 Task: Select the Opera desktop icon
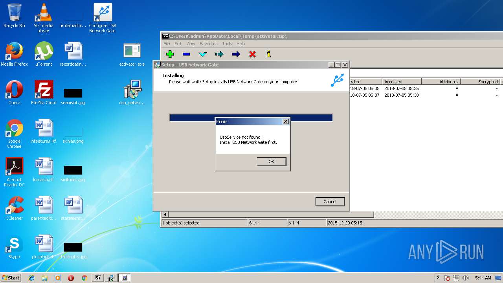pos(14,93)
